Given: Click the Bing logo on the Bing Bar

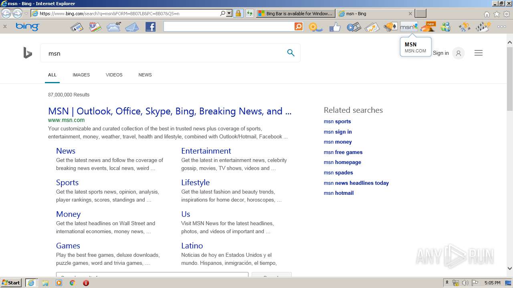Looking at the screenshot, I should pyautogui.click(x=27, y=26).
